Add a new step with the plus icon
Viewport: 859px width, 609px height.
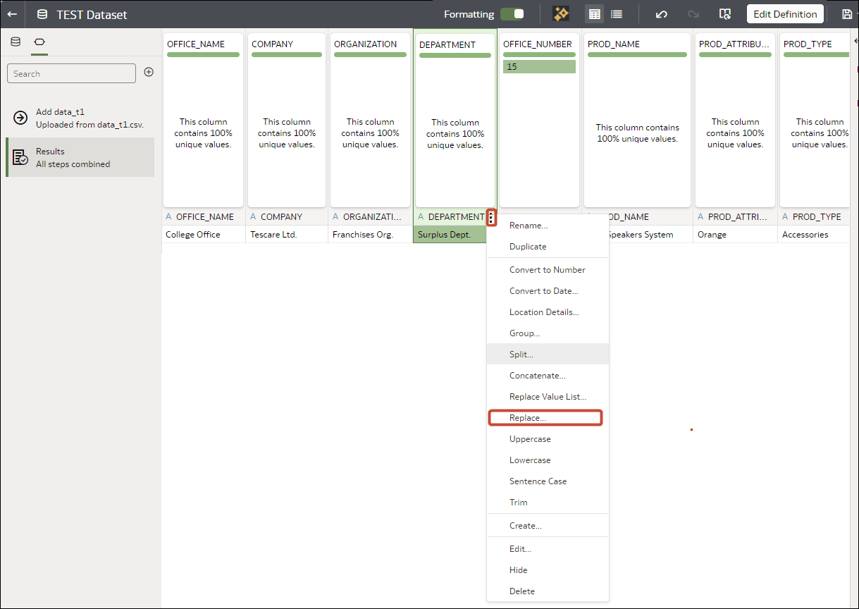coord(147,73)
